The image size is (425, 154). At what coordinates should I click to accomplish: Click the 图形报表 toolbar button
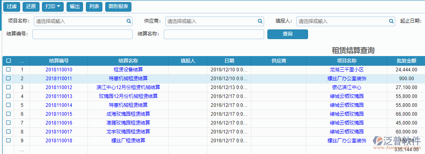click(118, 7)
